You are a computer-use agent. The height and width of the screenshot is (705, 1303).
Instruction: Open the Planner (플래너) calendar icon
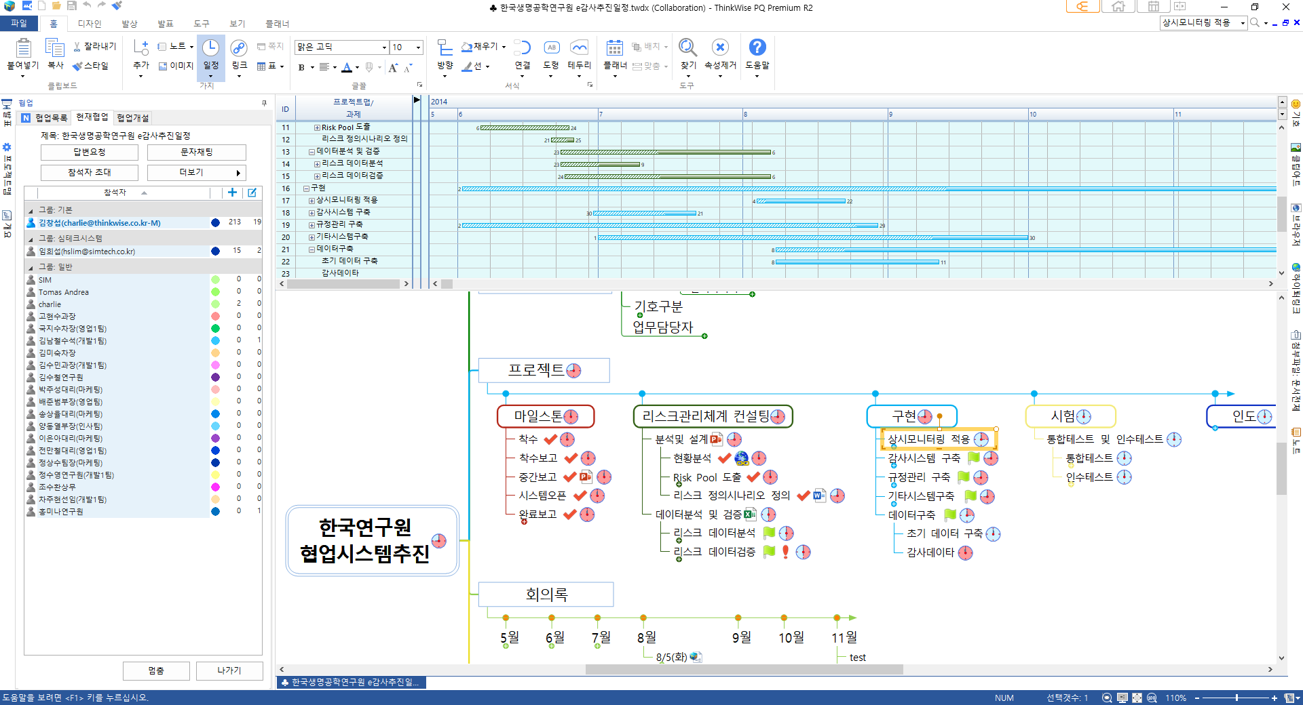tap(615, 48)
